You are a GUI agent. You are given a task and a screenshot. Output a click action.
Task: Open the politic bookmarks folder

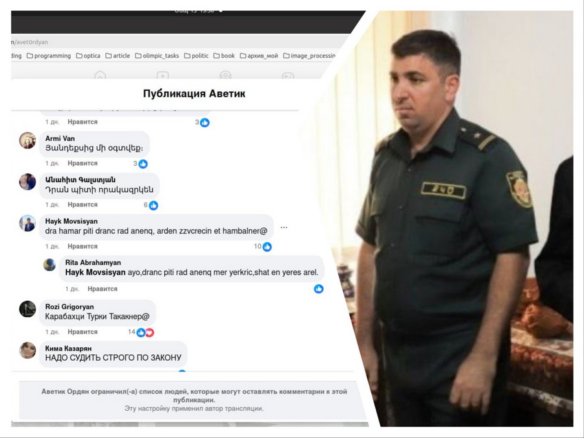pos(197,56)
